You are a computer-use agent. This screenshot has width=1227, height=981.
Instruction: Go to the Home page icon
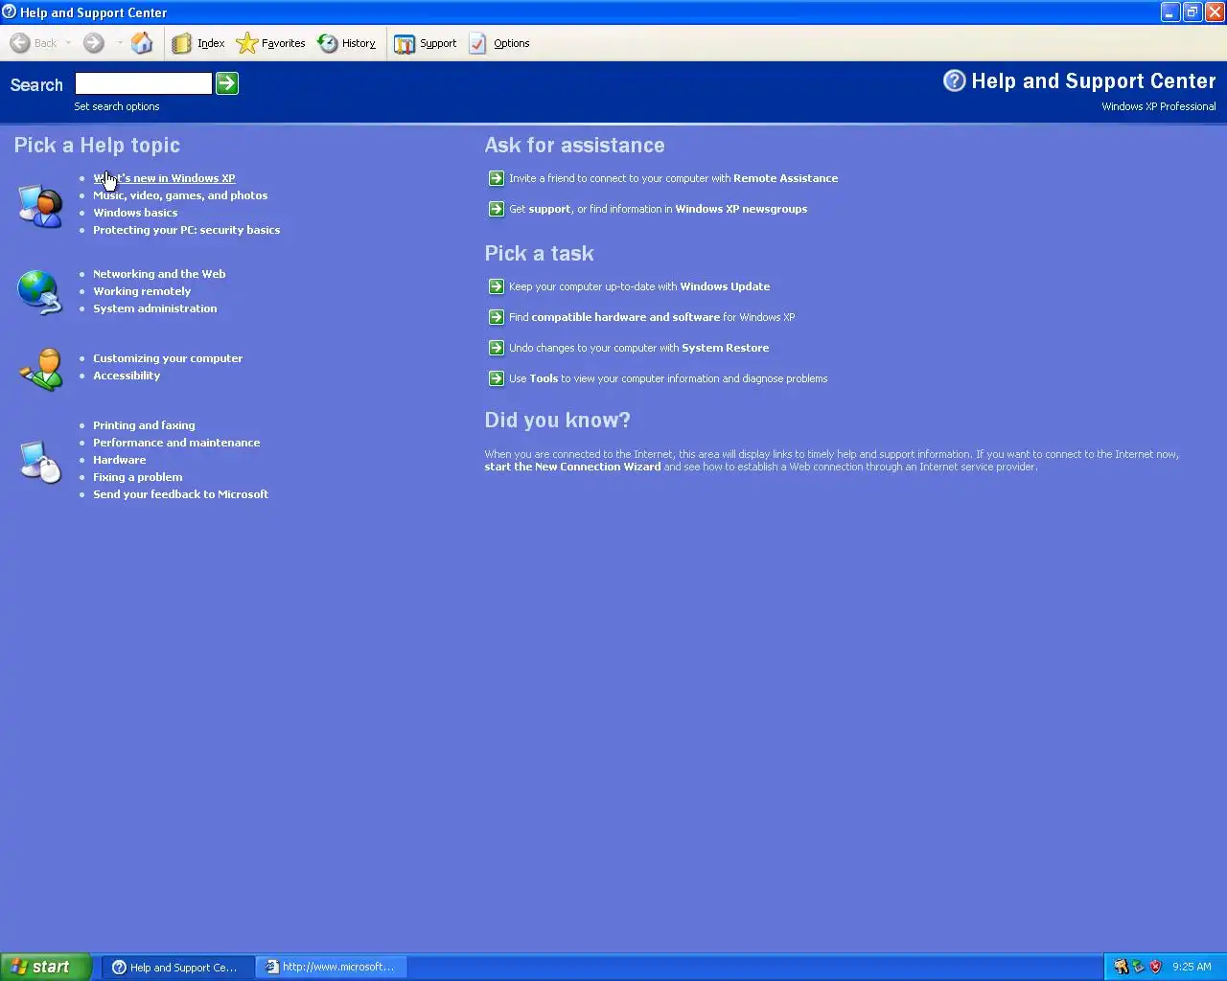coord(142,43)
